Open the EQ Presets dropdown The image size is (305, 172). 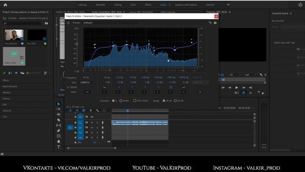[x=112, y=23]
